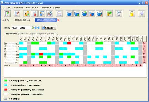Click the envelope mail icon in toolbar

[x=59, y=14]
